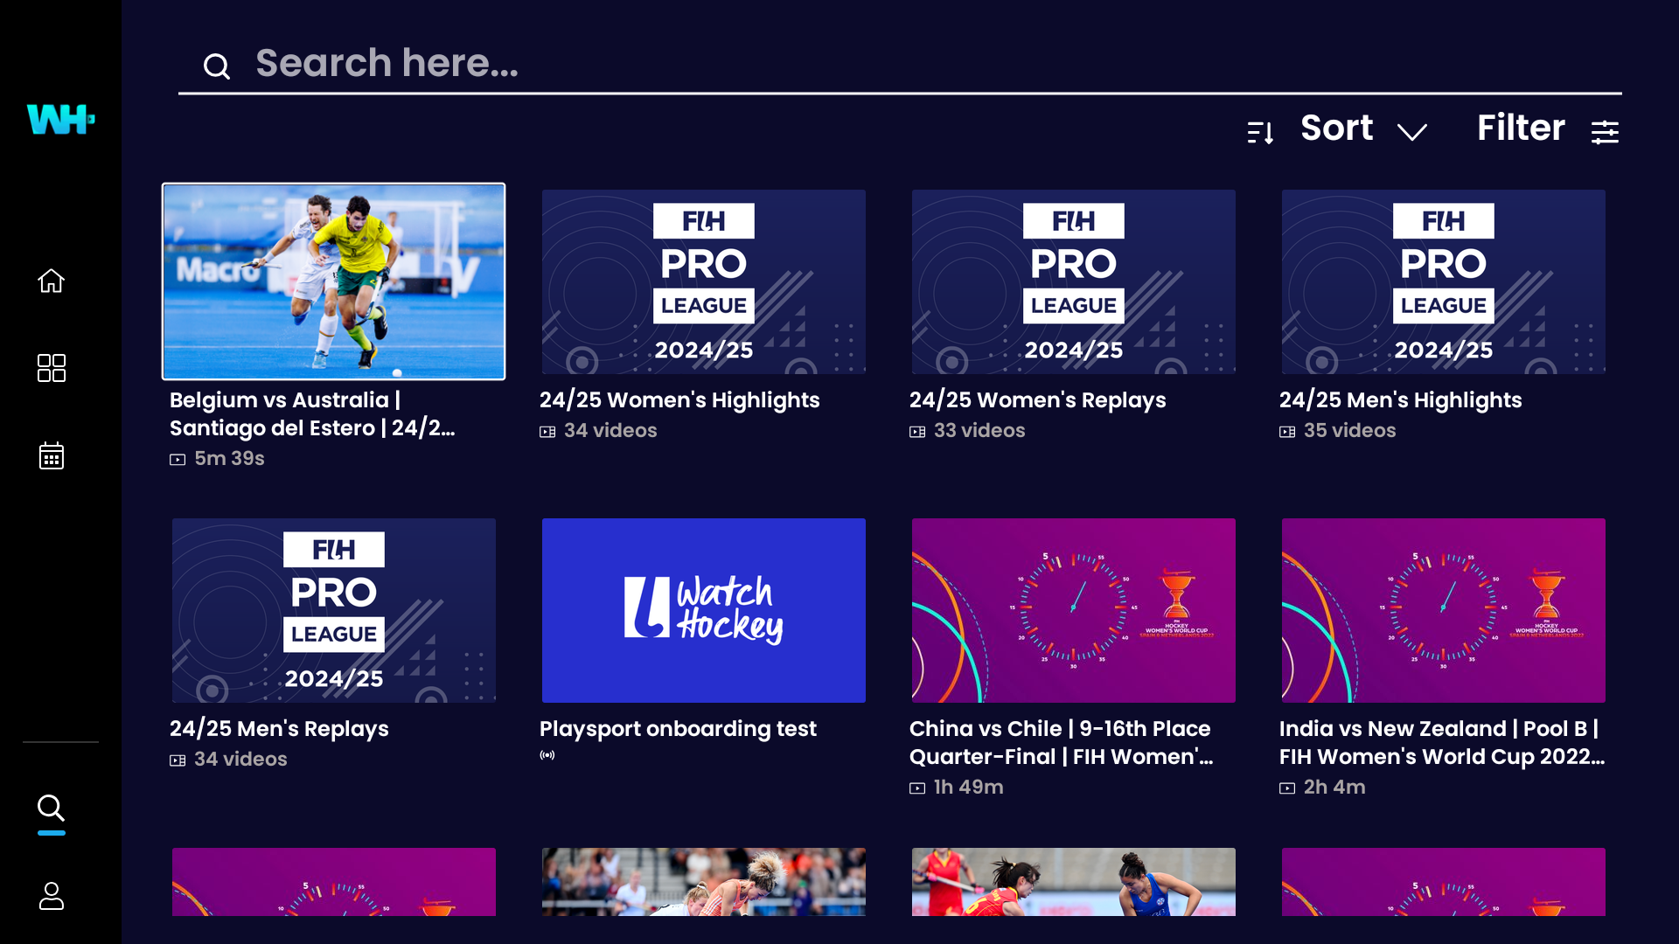Open the Home icon in sidebar
Viewport: 1679px width, 944px height.
51,281
